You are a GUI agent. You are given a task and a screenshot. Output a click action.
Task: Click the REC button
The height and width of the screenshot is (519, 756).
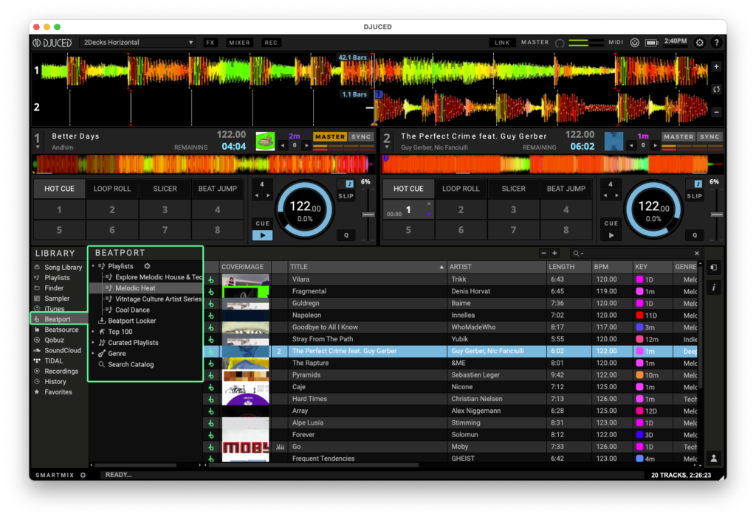pyautogui.click(x=271, y=43)
